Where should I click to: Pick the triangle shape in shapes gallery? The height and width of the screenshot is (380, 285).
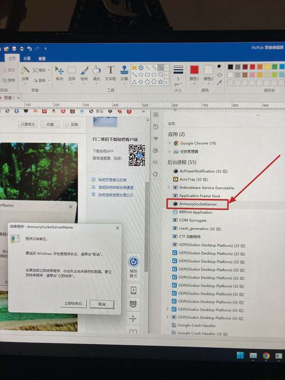[134, 82]
